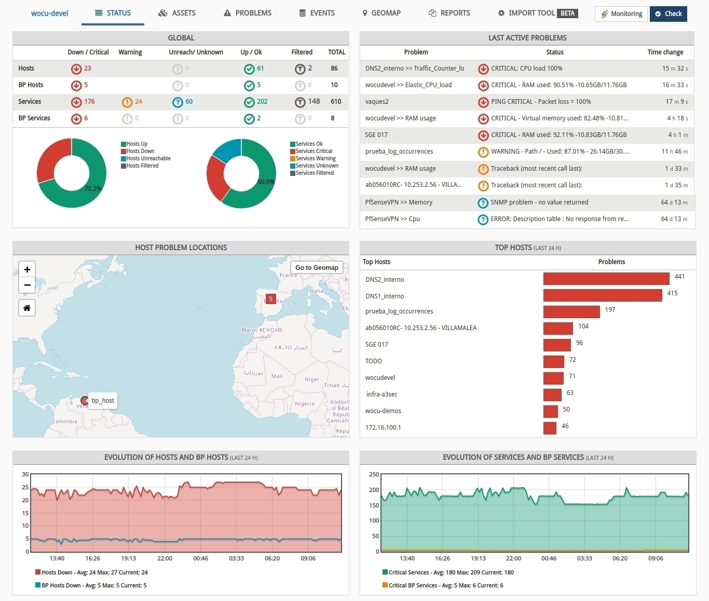Click the Hosts filtered icon showing 2
Image resolution: width=709 pixels, height=601 pixels.
(x=300, y=69)
